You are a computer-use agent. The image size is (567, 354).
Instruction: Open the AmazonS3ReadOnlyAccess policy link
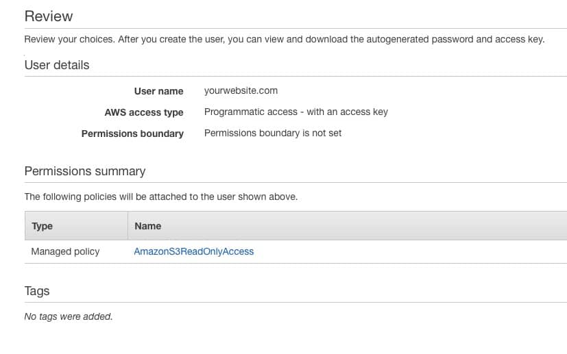(194, 251)
